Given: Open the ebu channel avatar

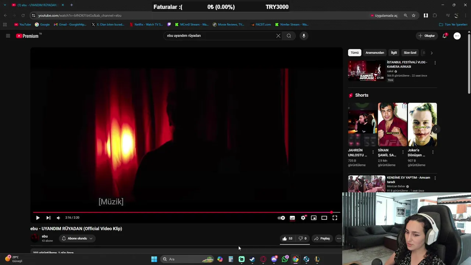Looking at the screenshot, I should click(x=35, y=238).
